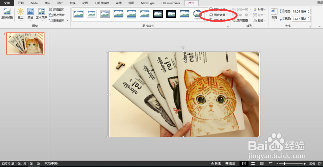Click the 50% zoom level

click(312, 163)
